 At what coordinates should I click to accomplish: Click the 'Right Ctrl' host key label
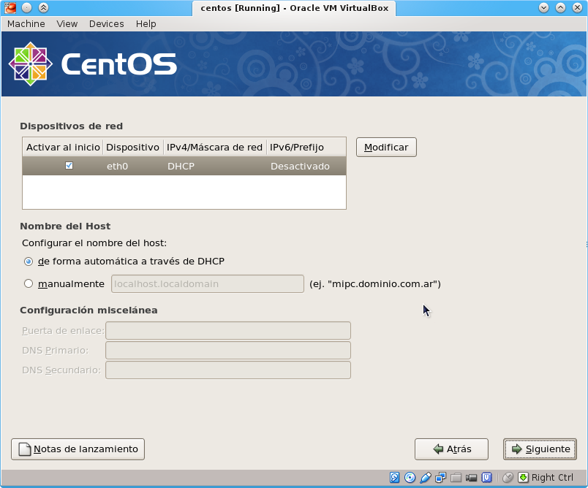click(x=552, y=478)
